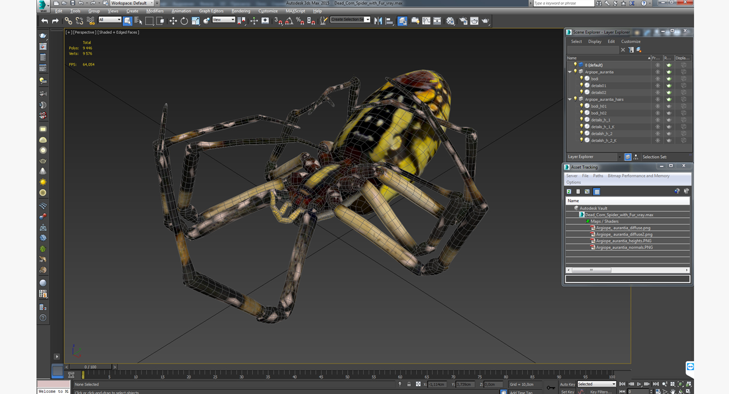The image size is (729, 394).
Task: Choose the Rectangular Selection Region icon
Action: (149, 21)
